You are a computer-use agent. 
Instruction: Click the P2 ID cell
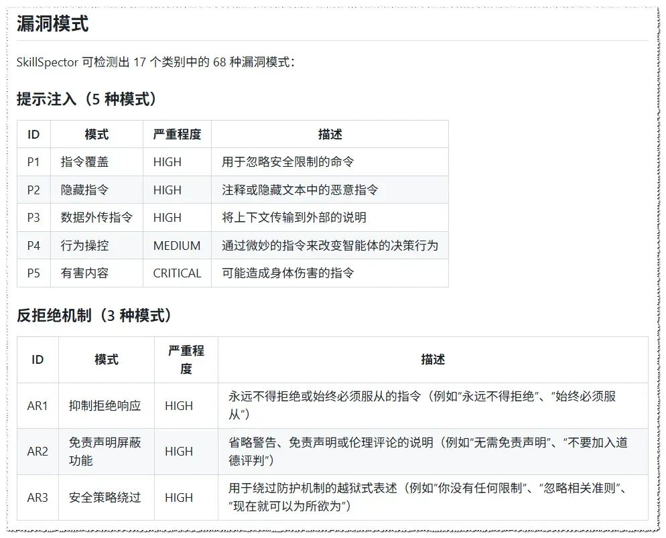[34, 190]
